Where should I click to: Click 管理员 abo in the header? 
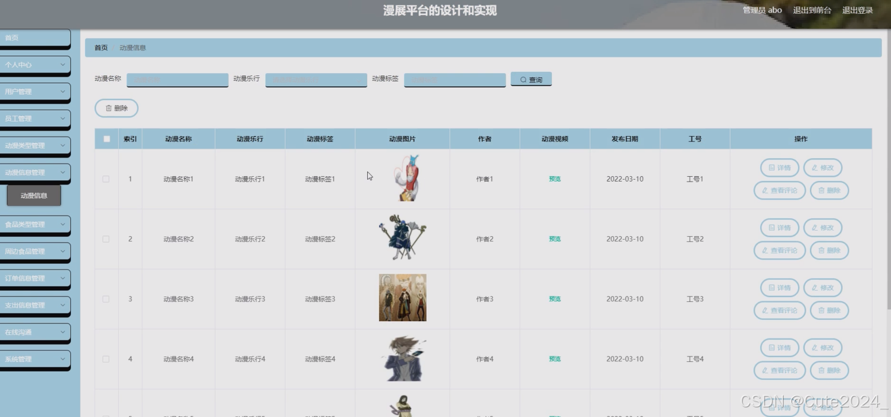click(762, 10)
